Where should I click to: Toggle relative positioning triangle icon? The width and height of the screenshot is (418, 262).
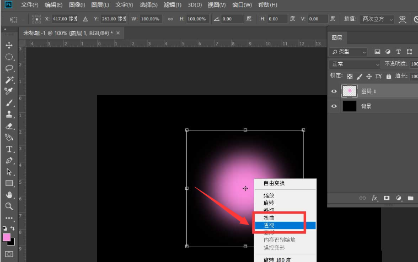[85, 19]
